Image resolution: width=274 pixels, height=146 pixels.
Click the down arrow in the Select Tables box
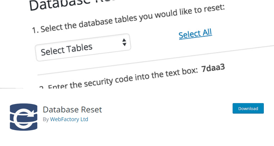click(x=124, y=45)
